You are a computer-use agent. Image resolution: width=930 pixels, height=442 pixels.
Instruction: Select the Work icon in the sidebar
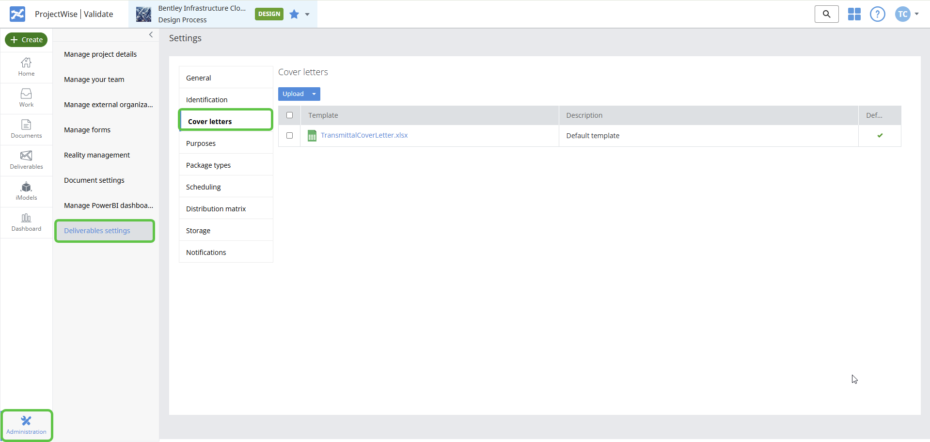[26, 98]
